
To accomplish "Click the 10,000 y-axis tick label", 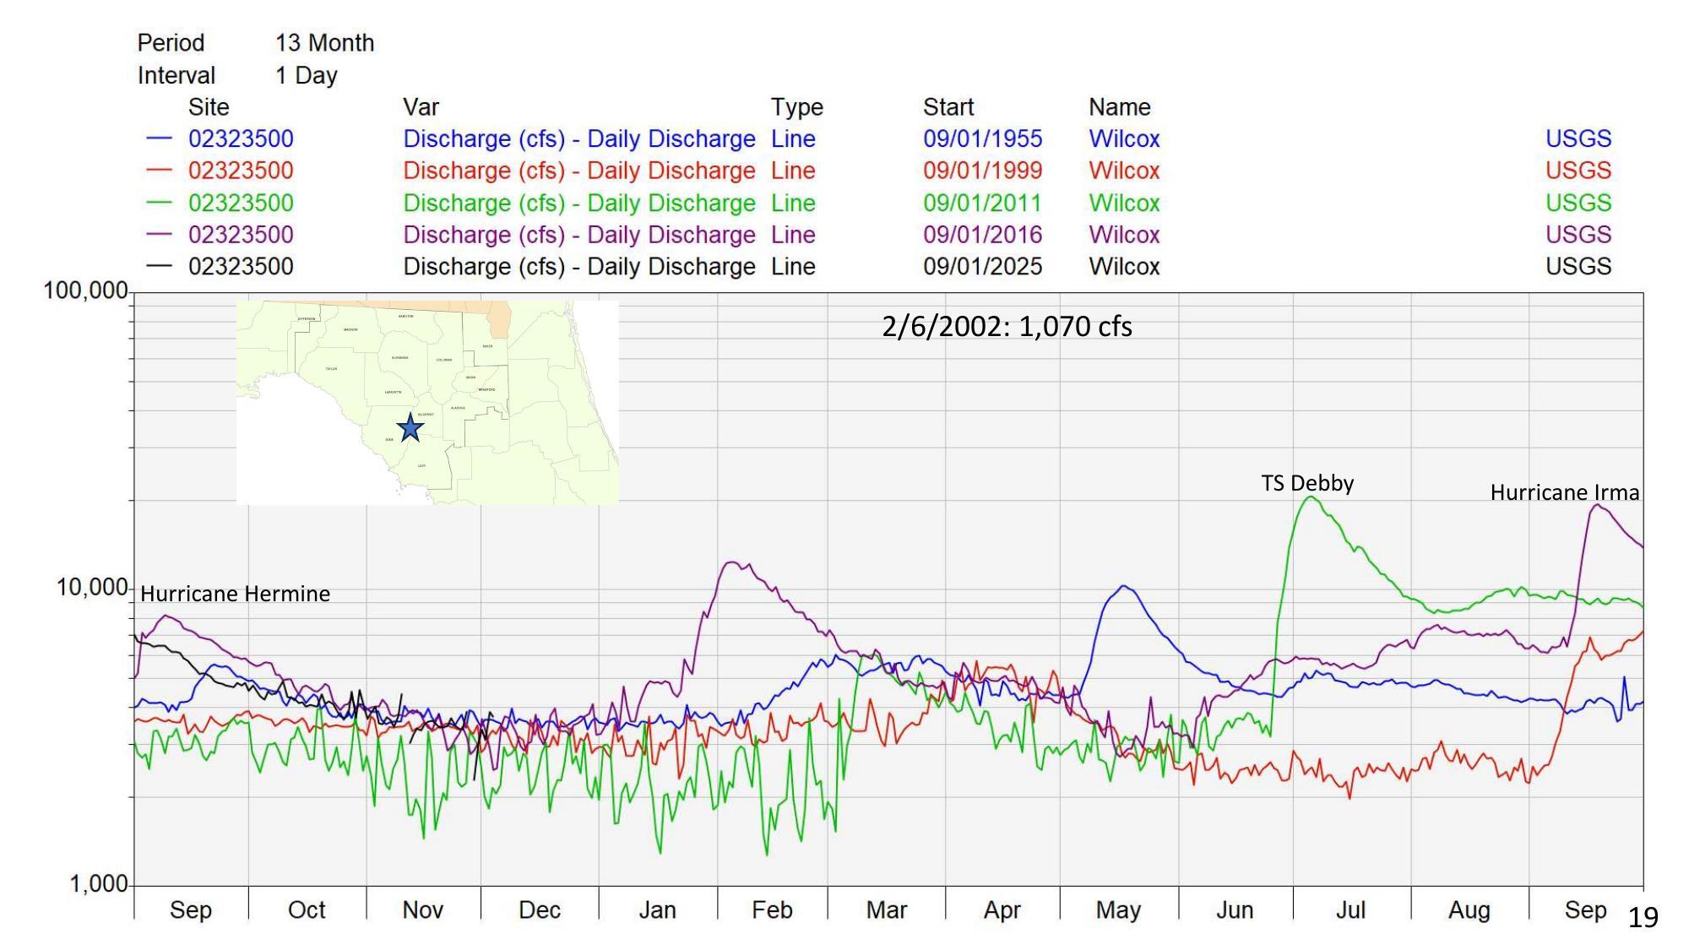I will click(x=91, y=587).
